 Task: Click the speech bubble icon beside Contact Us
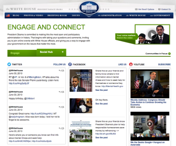(159, 9)
